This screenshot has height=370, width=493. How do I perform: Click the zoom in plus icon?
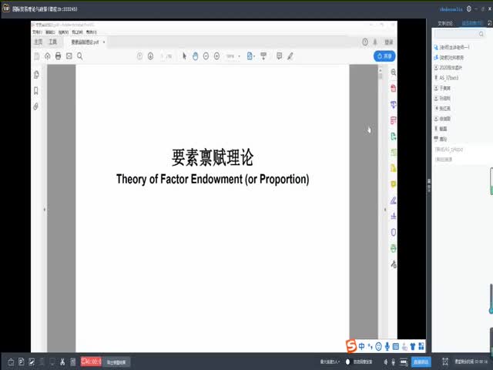217,56
